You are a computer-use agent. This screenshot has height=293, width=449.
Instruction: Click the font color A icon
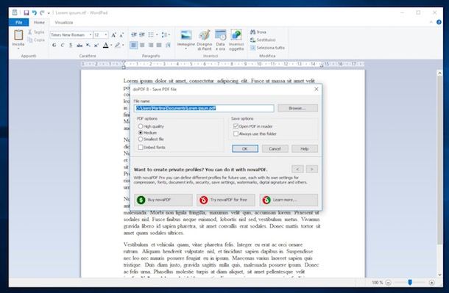tap(106, 45)
